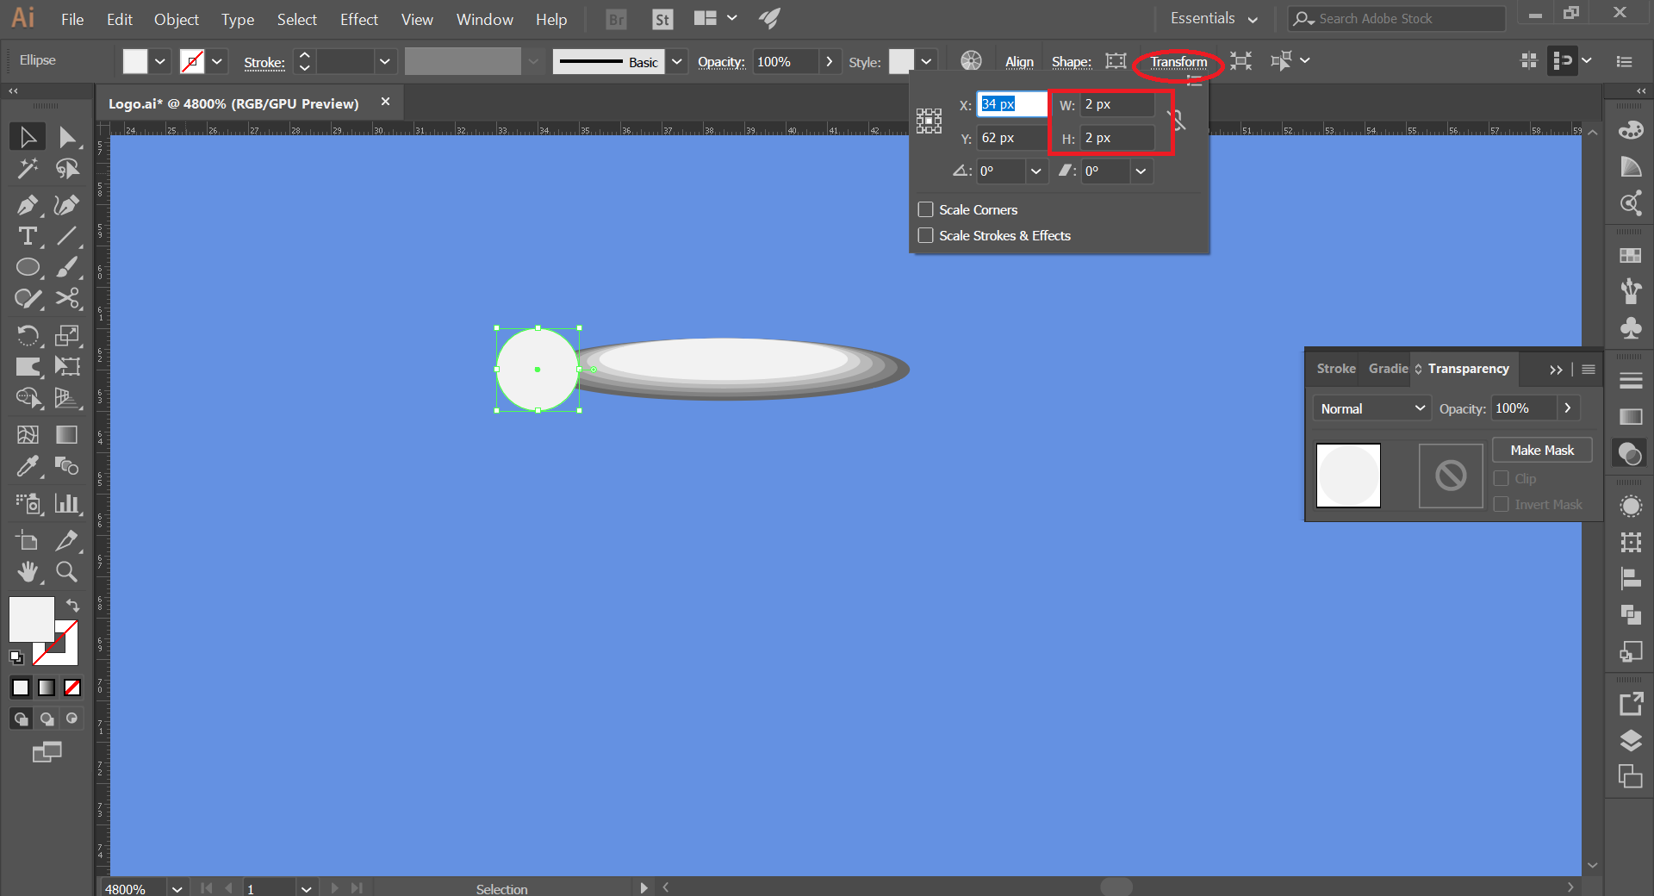Choose the Scale tool

point(67,334)
